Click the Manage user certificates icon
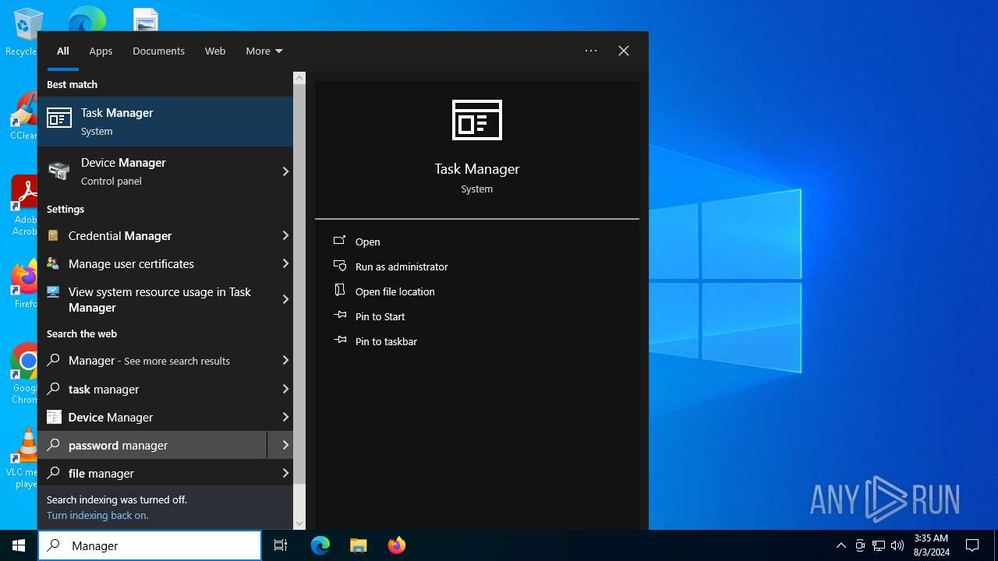The height and width of the screenshot is (561, 998). (x=53, y=263)
